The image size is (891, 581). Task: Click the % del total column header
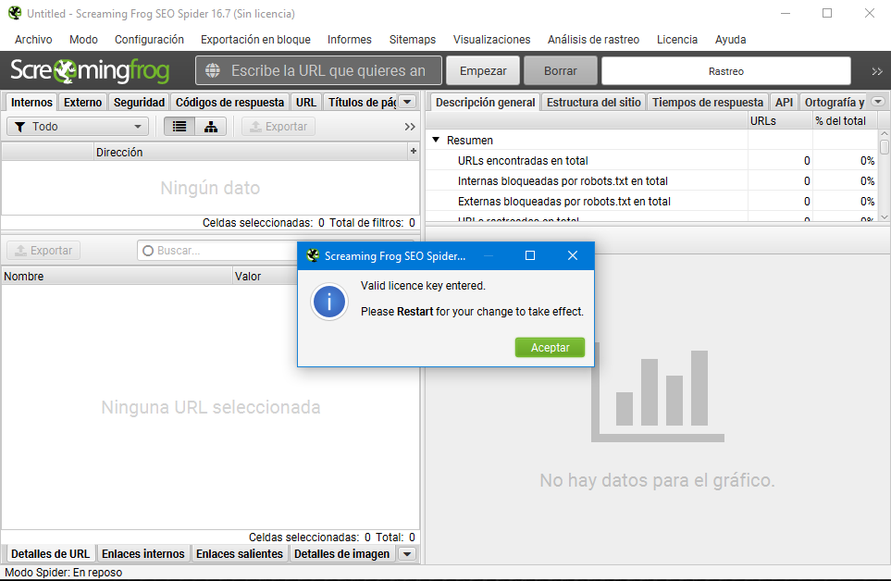pos(846,120)
